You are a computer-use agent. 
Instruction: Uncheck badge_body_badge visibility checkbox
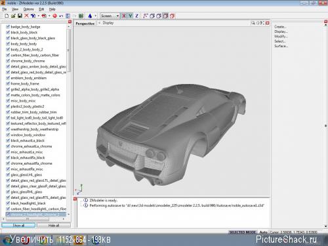pyautogui.click(x=8, y=27)
